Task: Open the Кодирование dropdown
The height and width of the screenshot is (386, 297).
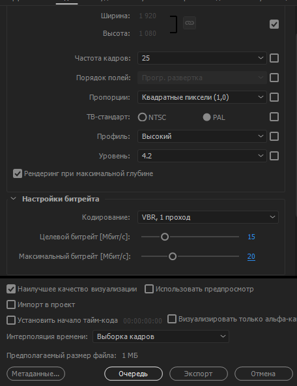Action: pos(208,217)
